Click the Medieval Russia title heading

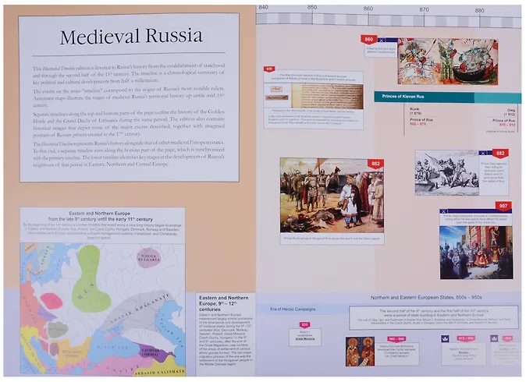[126, 37]
